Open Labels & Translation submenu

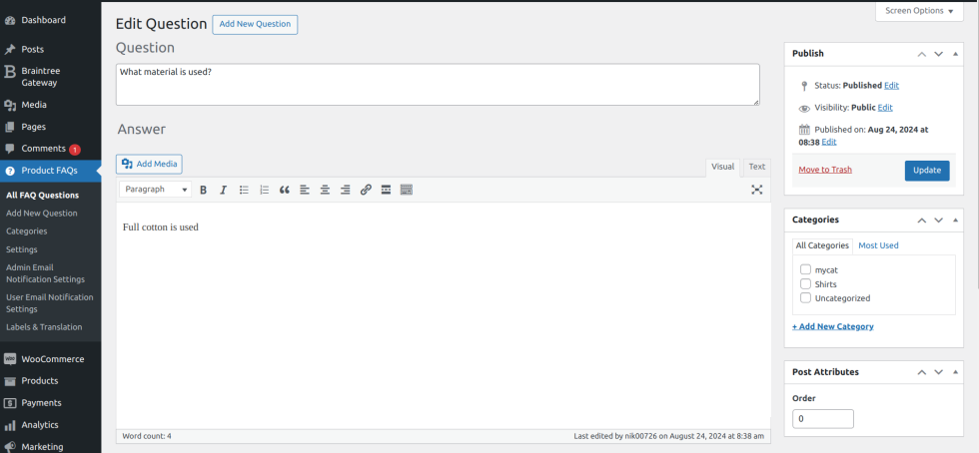tap(44, 327)
